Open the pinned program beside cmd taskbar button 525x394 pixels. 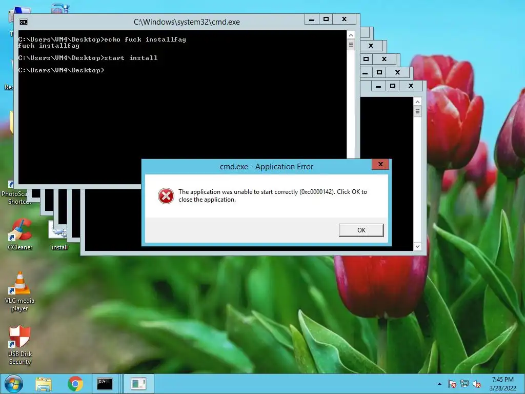pos(138,384)
